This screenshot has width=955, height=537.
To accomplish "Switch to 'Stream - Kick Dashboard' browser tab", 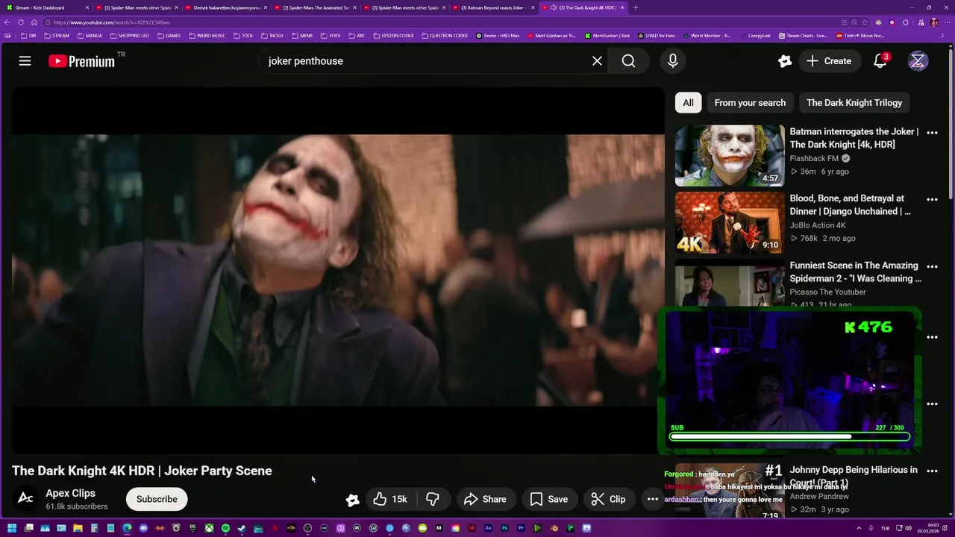I will pyautogui.click(x=45, y=7).
